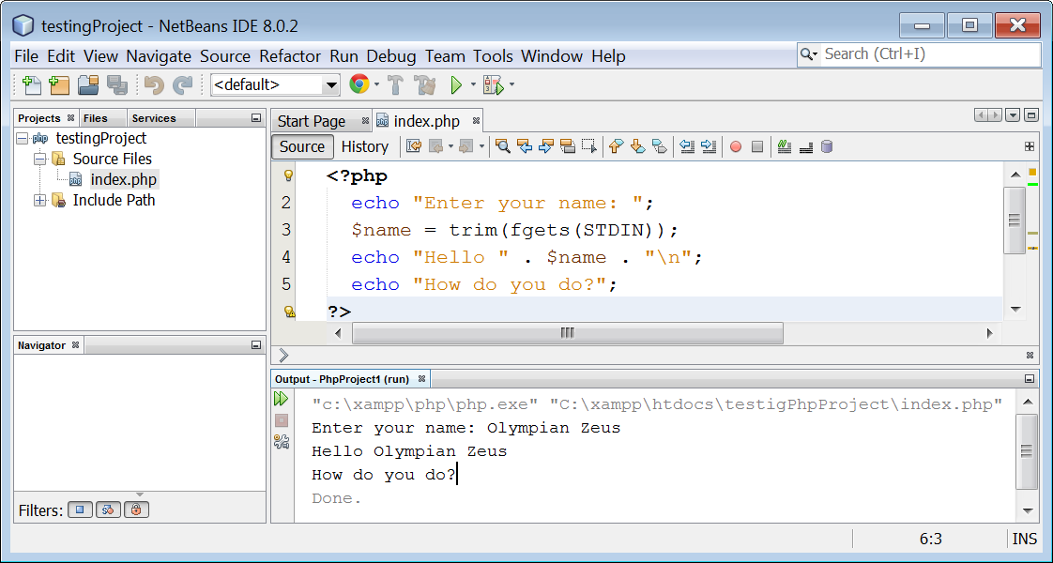1053x563 pixels.
Task: Open the browser selection dropdown arrow beside Chrome
Action: (x=376, y=84)
